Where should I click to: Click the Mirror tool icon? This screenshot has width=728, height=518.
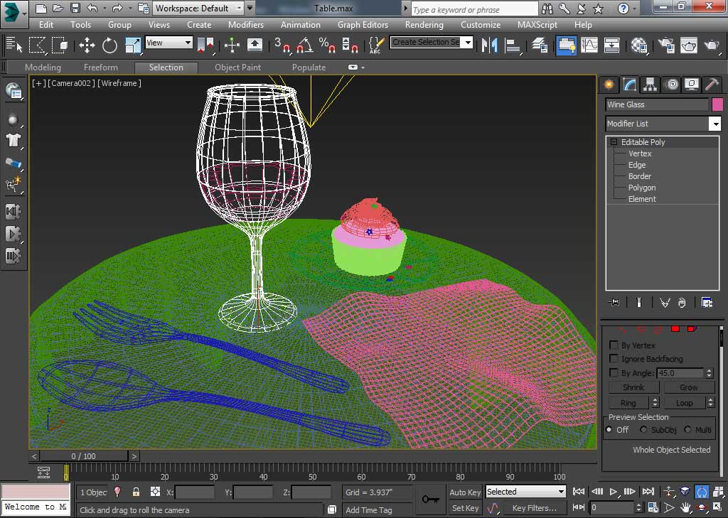click(489, 45)
